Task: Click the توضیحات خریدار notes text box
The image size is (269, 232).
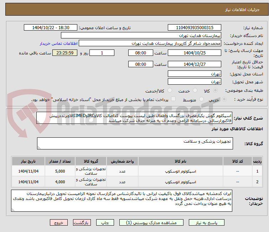Action: tap(121, 201)
